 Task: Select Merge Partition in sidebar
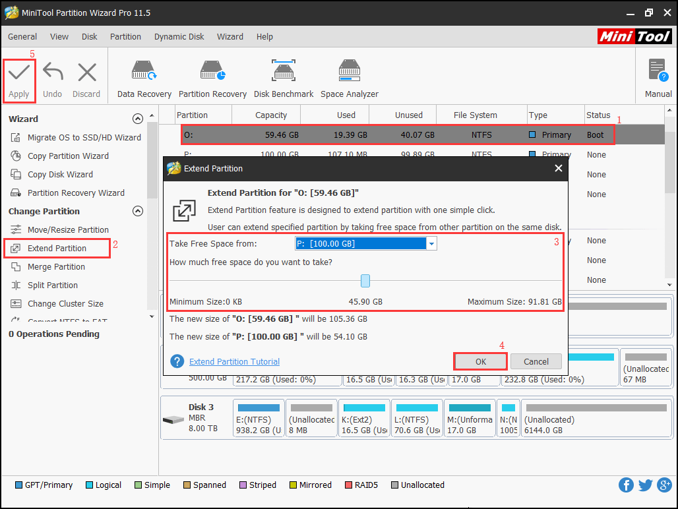tap(56, 266)
